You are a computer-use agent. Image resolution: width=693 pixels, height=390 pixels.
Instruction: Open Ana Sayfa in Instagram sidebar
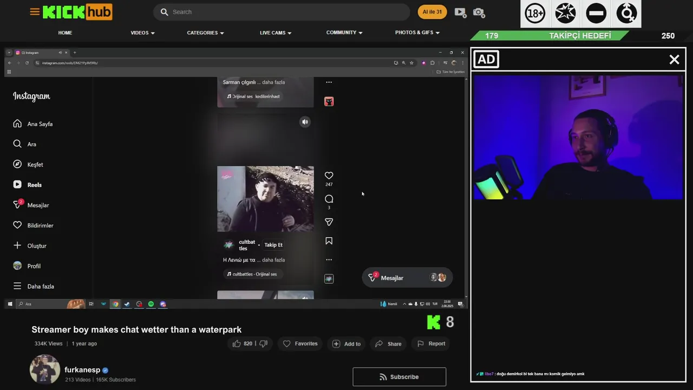coord(33,124)
